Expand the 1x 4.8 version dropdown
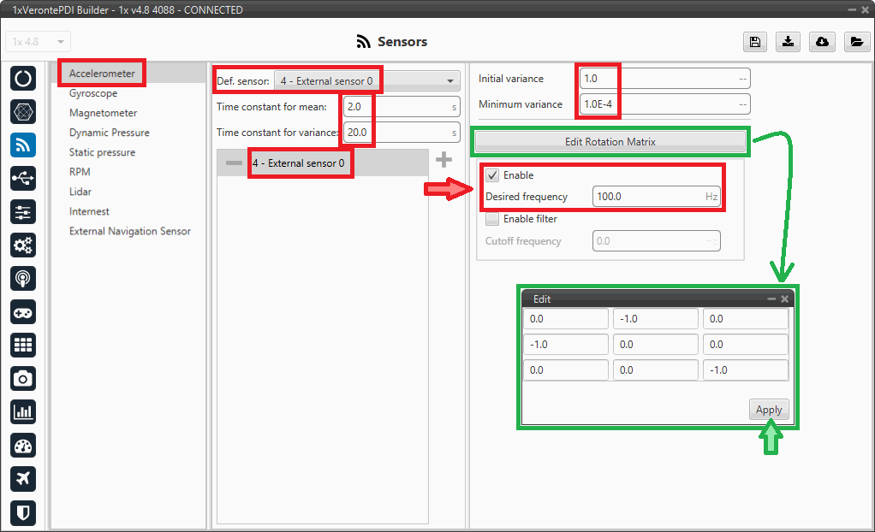Image resolution: width=875 pixels, height=532 pixels. 39,42
